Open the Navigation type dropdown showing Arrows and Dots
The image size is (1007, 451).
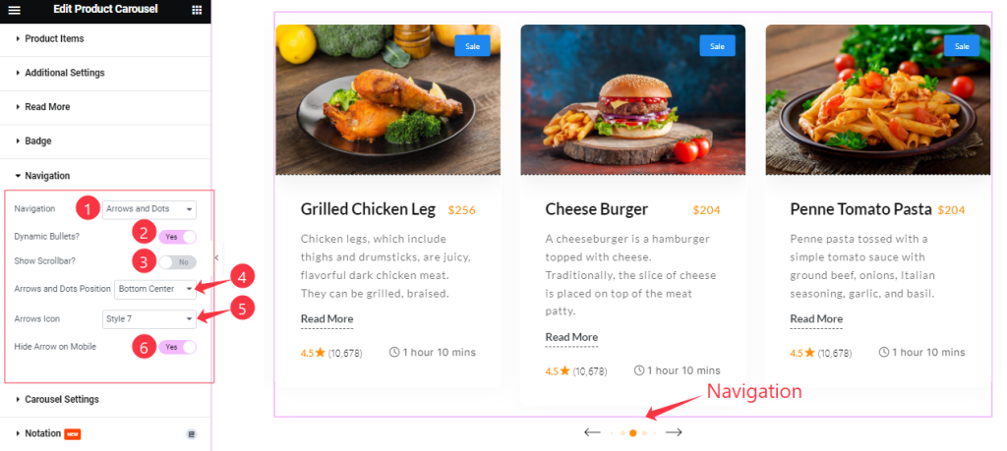tap(149, 209)
